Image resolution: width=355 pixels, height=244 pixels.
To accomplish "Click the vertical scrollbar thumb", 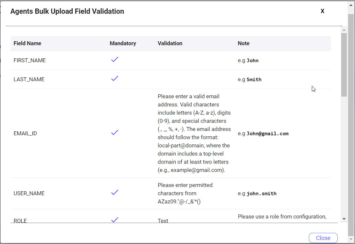I will pos(344,65).
